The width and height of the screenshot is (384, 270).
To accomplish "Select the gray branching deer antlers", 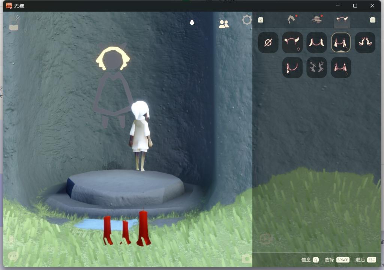I will tap(316, 67).
